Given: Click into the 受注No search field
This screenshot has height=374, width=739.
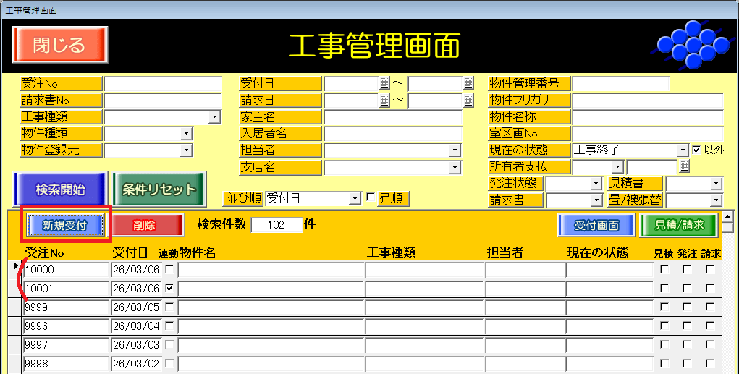Looking at the screenshot, I should tap(163, 83).
